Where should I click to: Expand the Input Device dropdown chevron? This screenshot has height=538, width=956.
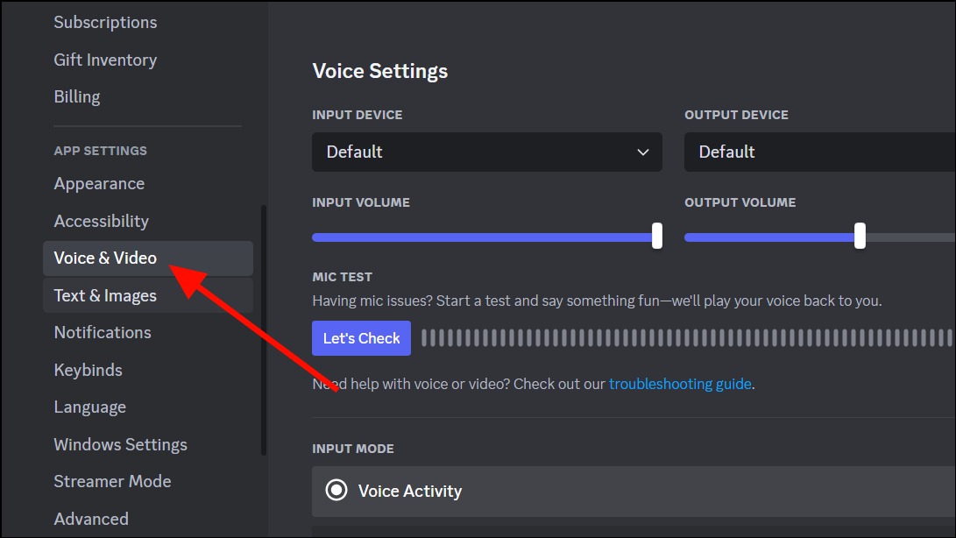coord(642,152)
